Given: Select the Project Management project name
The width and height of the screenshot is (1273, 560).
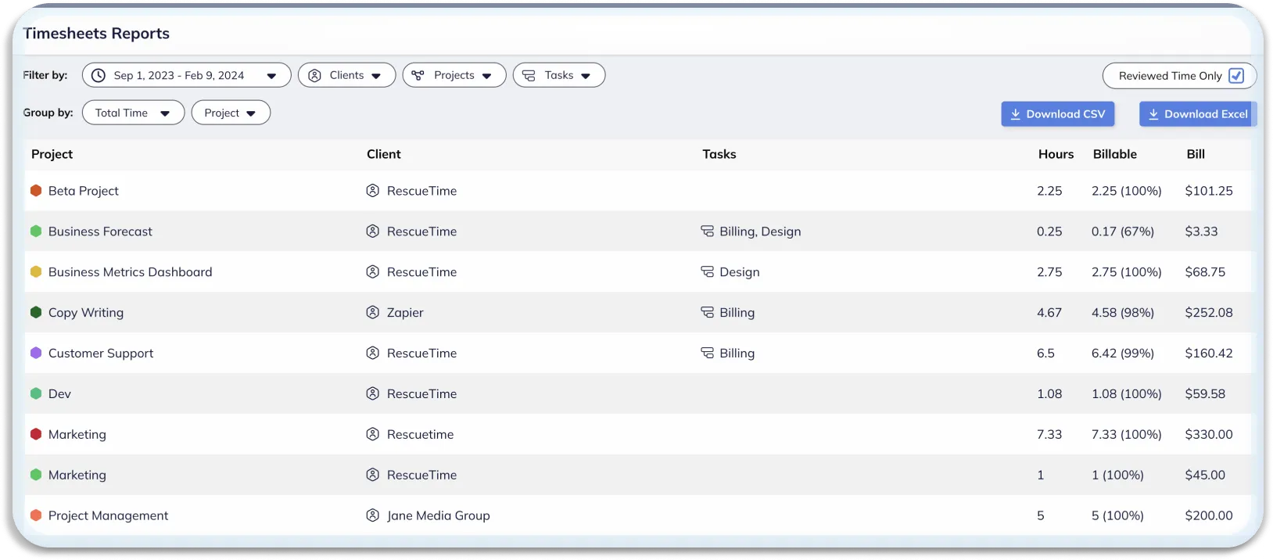Looking at the screenshot, I should click(108, 516).
